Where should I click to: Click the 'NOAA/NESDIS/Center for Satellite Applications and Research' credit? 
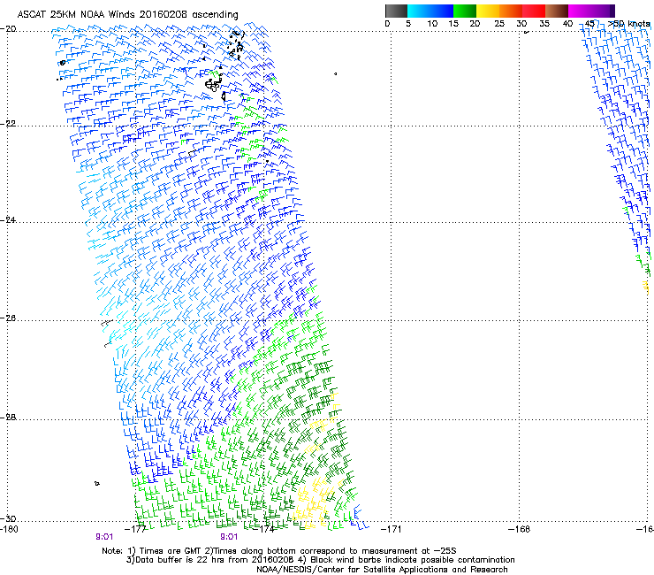(x=382, y=570)
